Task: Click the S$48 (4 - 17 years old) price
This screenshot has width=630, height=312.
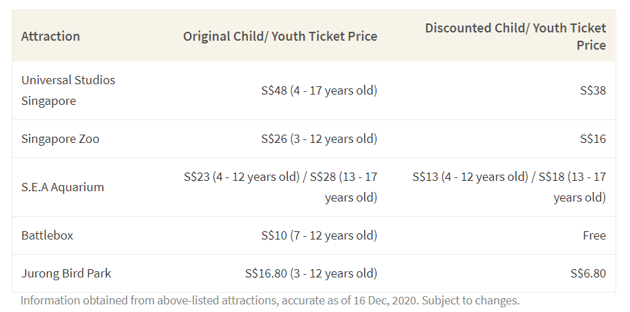Action: [x=319, y=90]
